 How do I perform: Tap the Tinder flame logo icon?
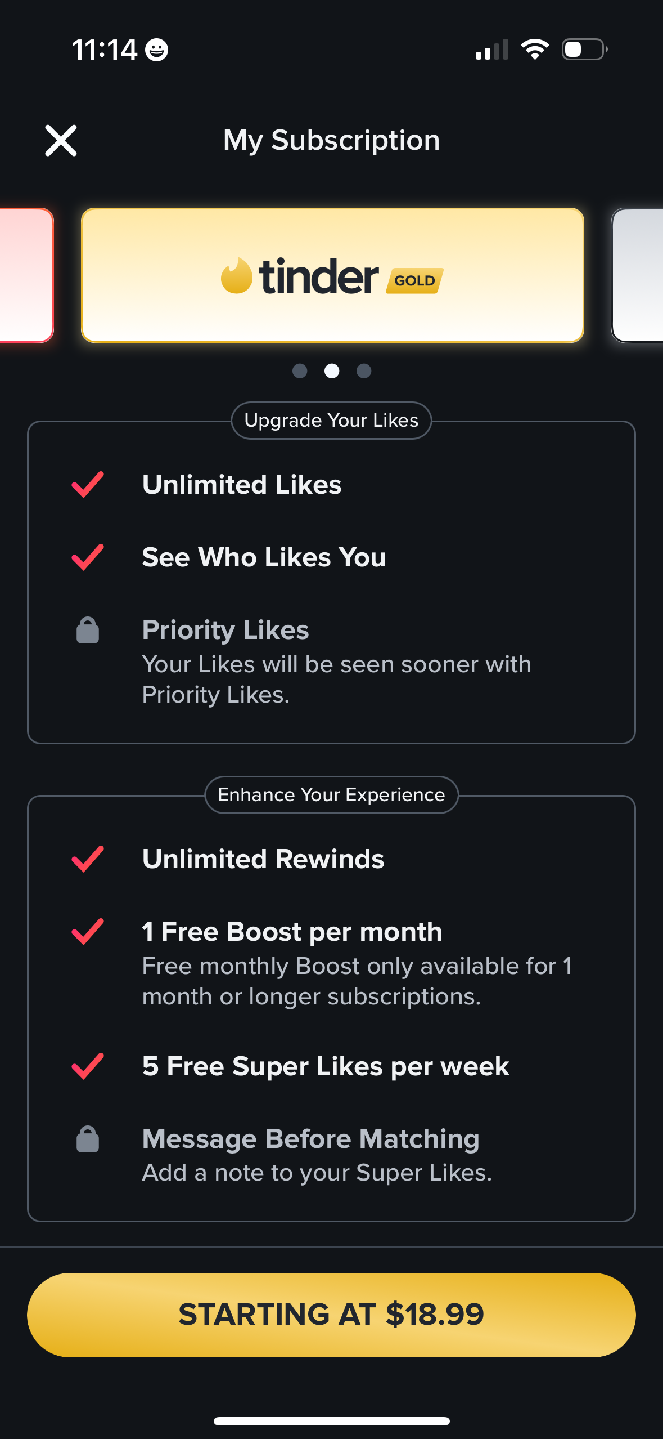coord(236,276)
